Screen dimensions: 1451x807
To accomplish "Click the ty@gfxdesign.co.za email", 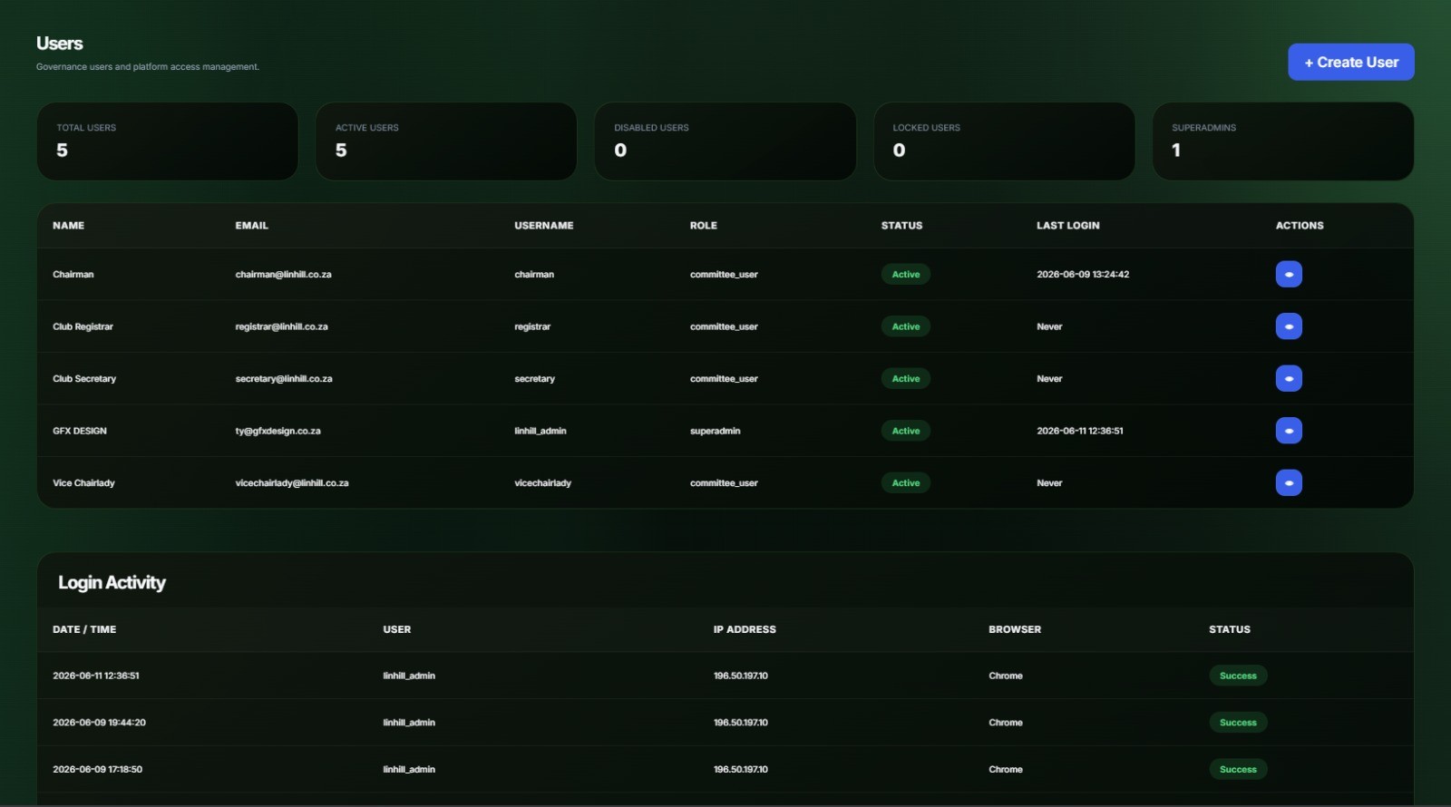I will click(278, 431).
